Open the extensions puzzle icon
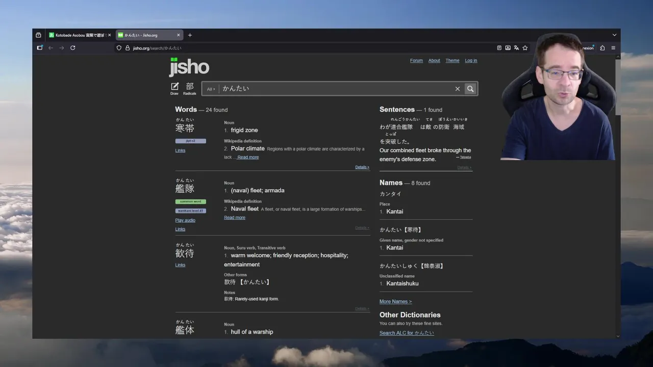Viewport: 653px width, 367px height. [x=602, y=48]
